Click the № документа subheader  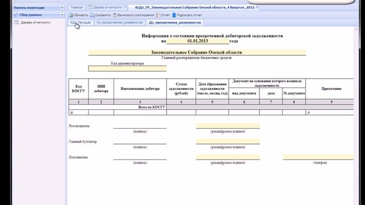click(x=294, y=93)
